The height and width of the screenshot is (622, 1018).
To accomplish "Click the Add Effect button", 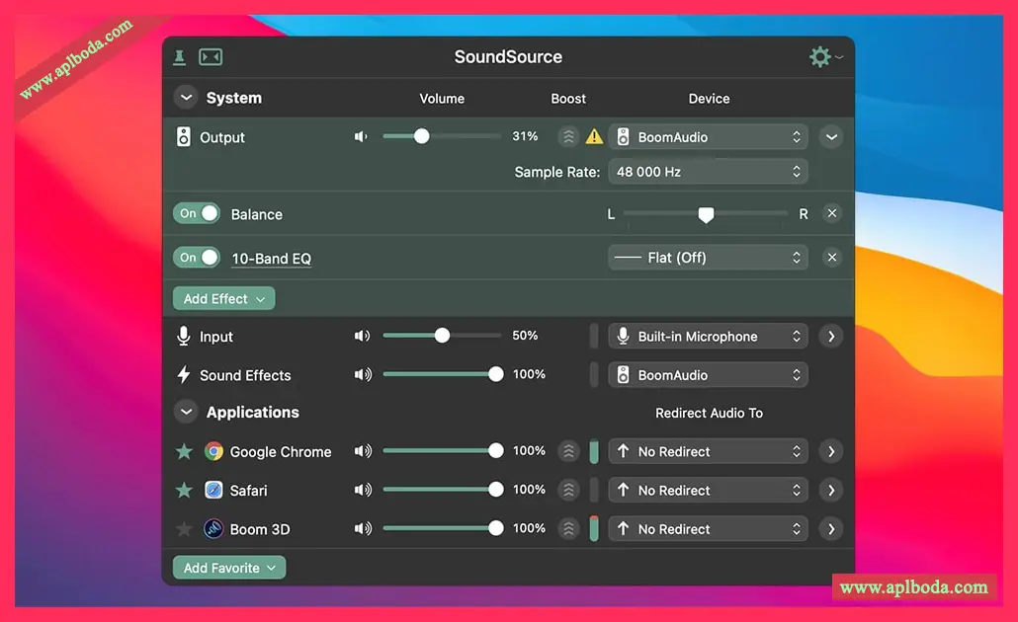I will 223,299.
